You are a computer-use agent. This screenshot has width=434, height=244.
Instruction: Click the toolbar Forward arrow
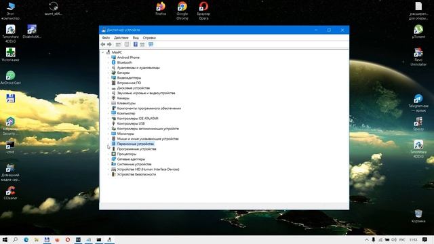click(x=109, y=45)
